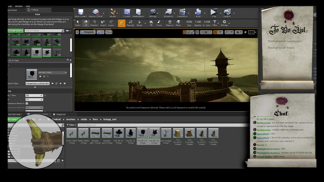Navigate to flora in breadcrumb path

tap(95, 119)
